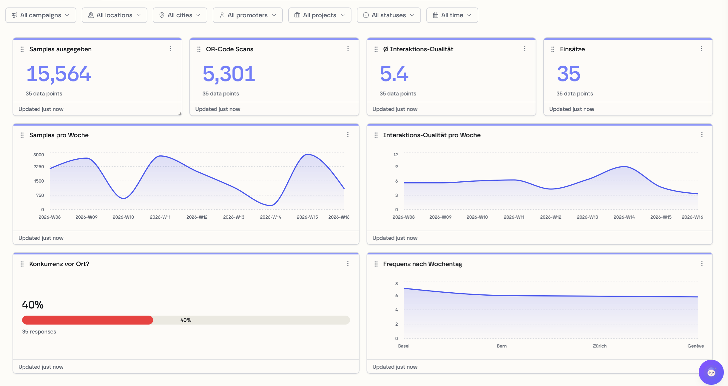Click the 5,301 QR scans value
The width and height of the screenshot is (728, 386).
(x=229, y=74)
